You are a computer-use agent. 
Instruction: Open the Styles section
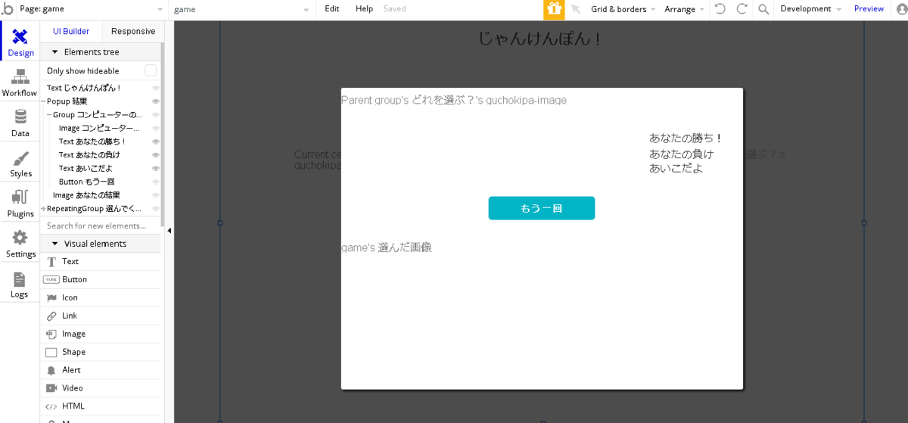pyautogui.click(x=20, y=163)
